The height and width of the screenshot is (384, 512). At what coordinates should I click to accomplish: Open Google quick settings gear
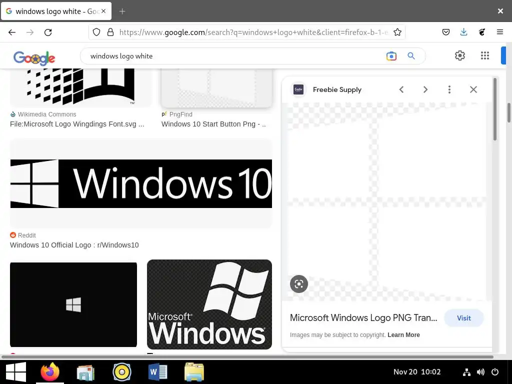(460, 55)
